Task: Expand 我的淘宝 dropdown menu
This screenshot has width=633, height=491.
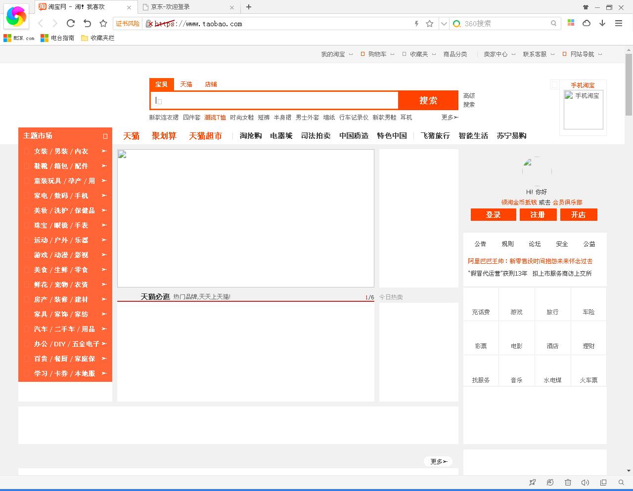Action: coord(337,54)
